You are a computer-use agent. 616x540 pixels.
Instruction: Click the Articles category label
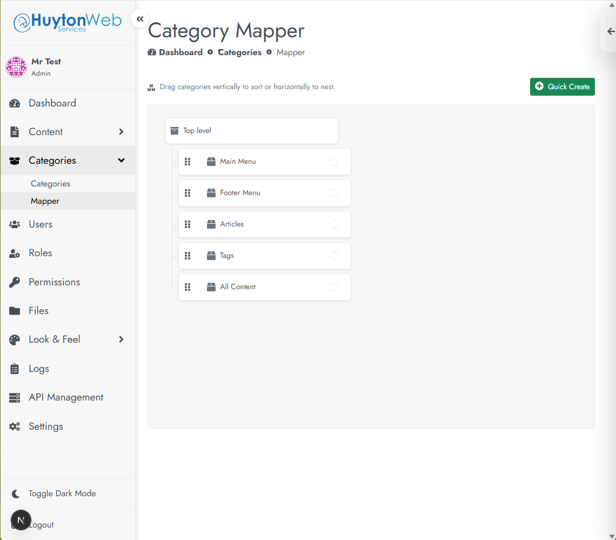click(232, 224)
